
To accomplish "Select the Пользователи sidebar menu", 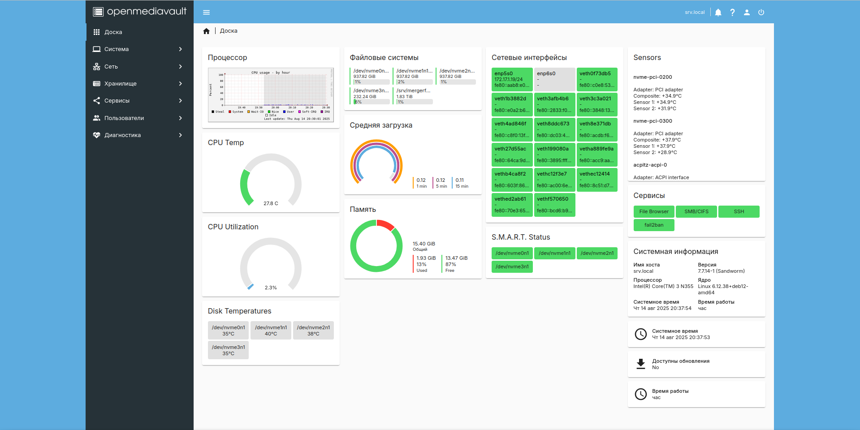I will (x=124, y=118).
